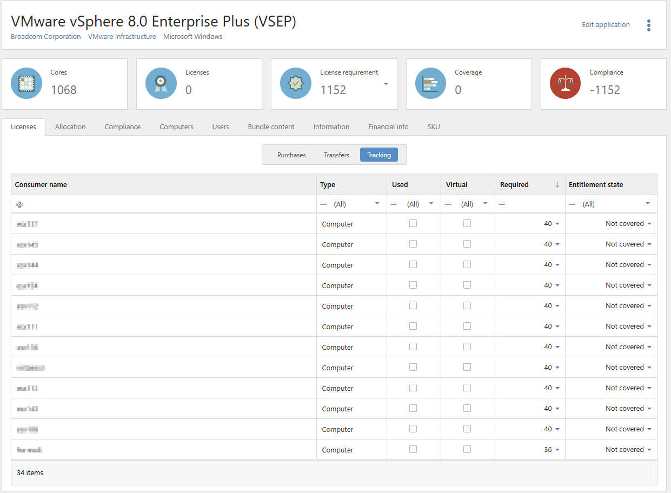Click the Required column sort arrow
Image resolution: width=671 pixels, height=493 pixels.
557,184
